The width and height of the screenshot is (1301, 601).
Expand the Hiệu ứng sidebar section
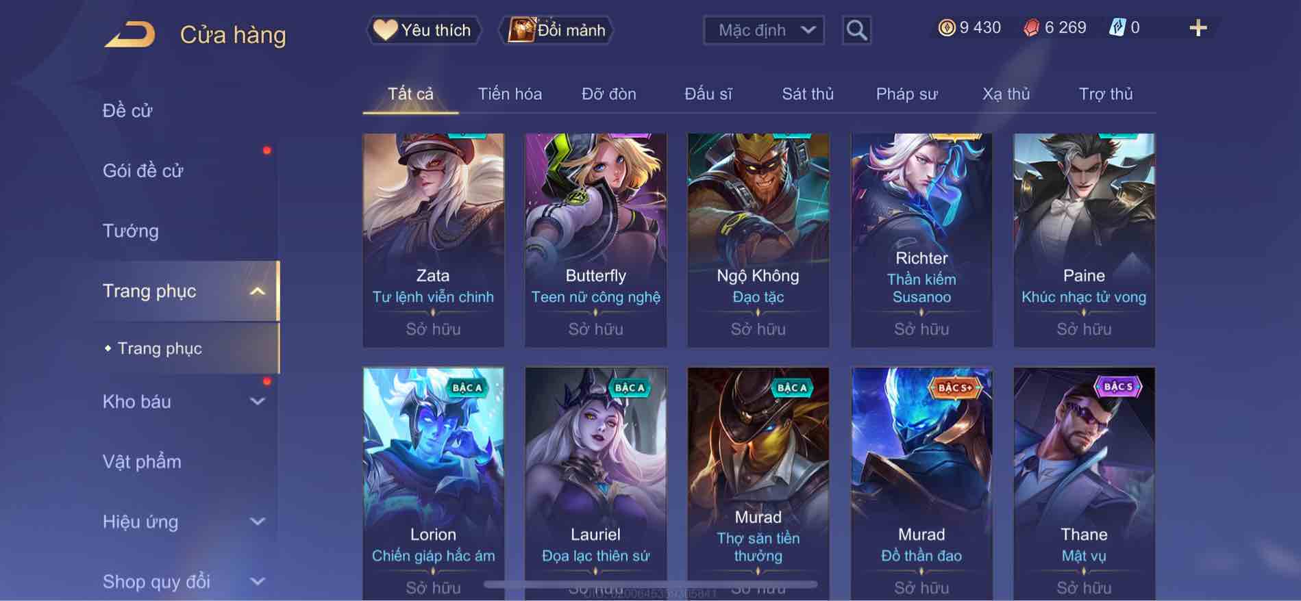click(x=257, y=522)
